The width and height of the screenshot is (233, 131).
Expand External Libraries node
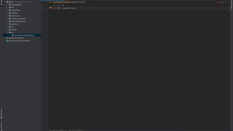click(x=4, y=38)
